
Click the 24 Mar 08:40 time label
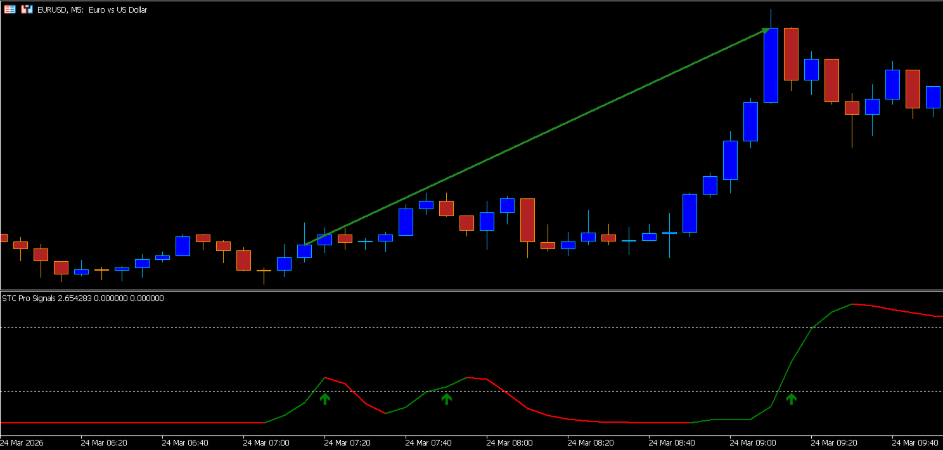(x=672, y=442)
